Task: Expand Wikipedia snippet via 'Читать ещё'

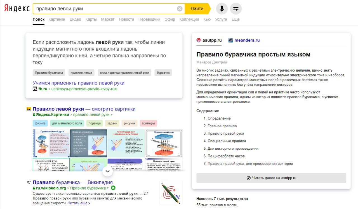Action: tap(79, 203)
